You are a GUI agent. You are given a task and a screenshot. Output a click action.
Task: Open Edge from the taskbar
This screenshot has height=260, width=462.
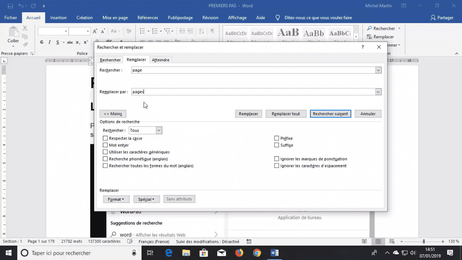[169, 253]
